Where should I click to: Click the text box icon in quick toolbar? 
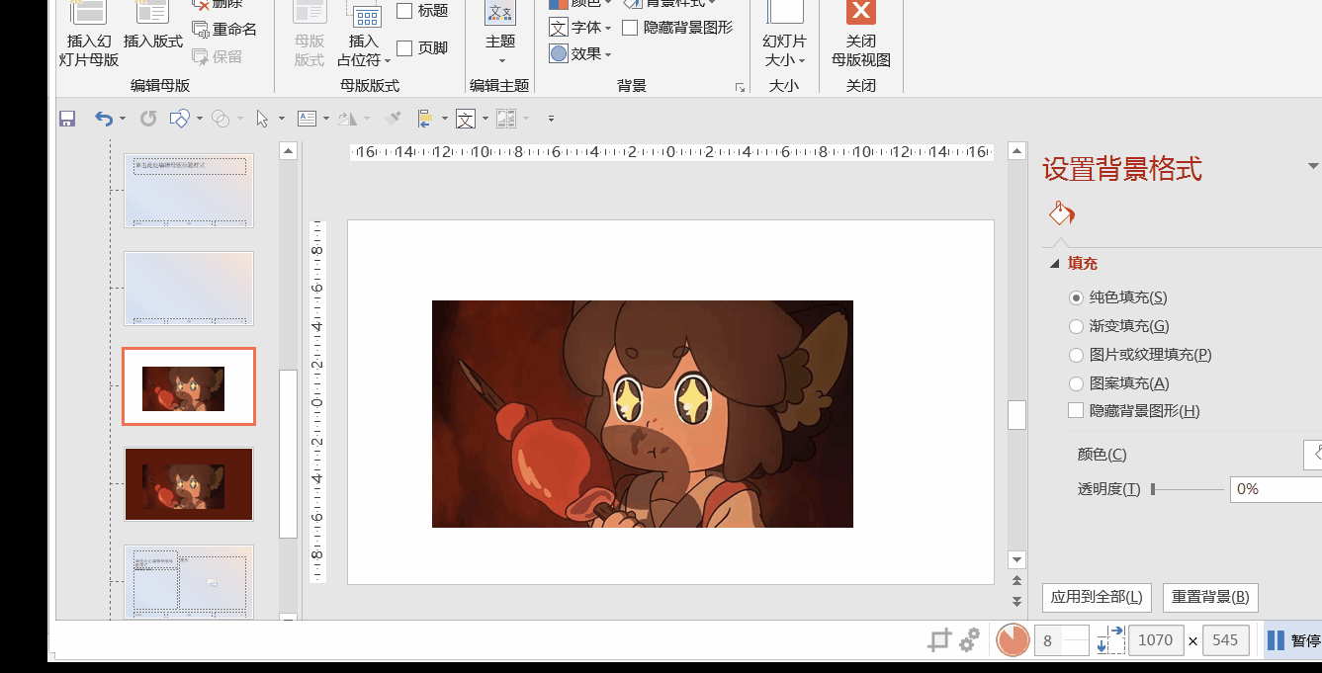click(308, 119)
